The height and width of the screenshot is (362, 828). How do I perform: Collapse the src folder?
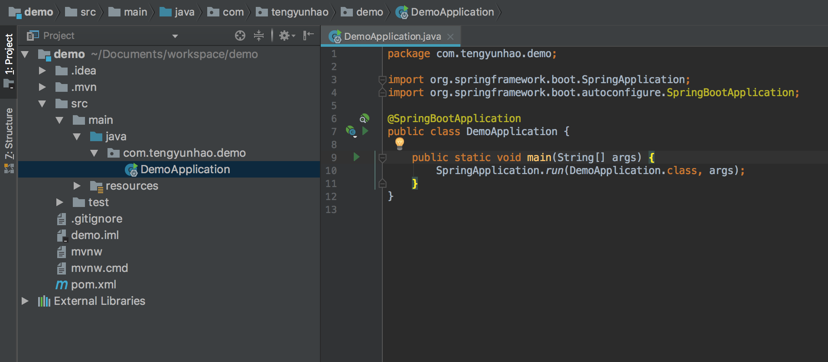(42, 104)
